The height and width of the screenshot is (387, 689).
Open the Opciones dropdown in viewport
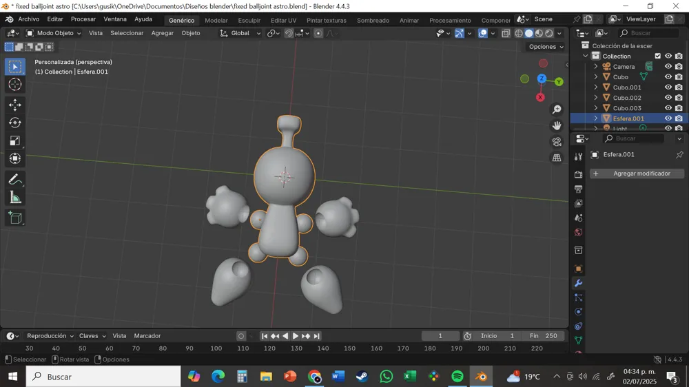546,47
